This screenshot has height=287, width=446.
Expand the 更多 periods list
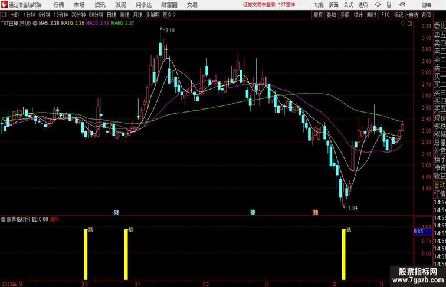pyautogui.click(x=169, y=15)
